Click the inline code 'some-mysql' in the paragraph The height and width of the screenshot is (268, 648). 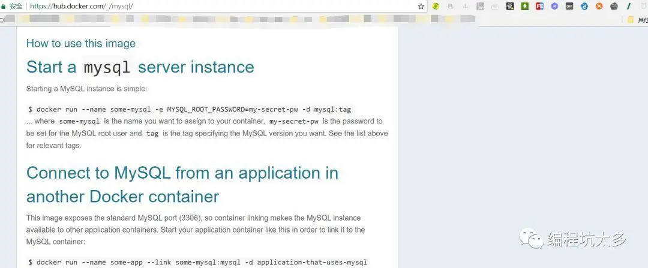(79, 121)
